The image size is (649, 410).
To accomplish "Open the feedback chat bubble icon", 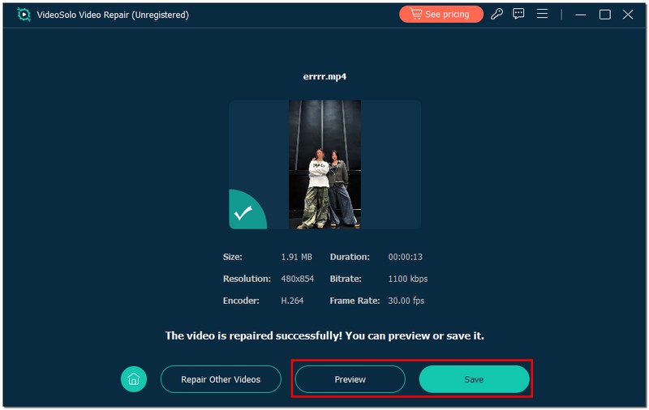I will 519,15.
